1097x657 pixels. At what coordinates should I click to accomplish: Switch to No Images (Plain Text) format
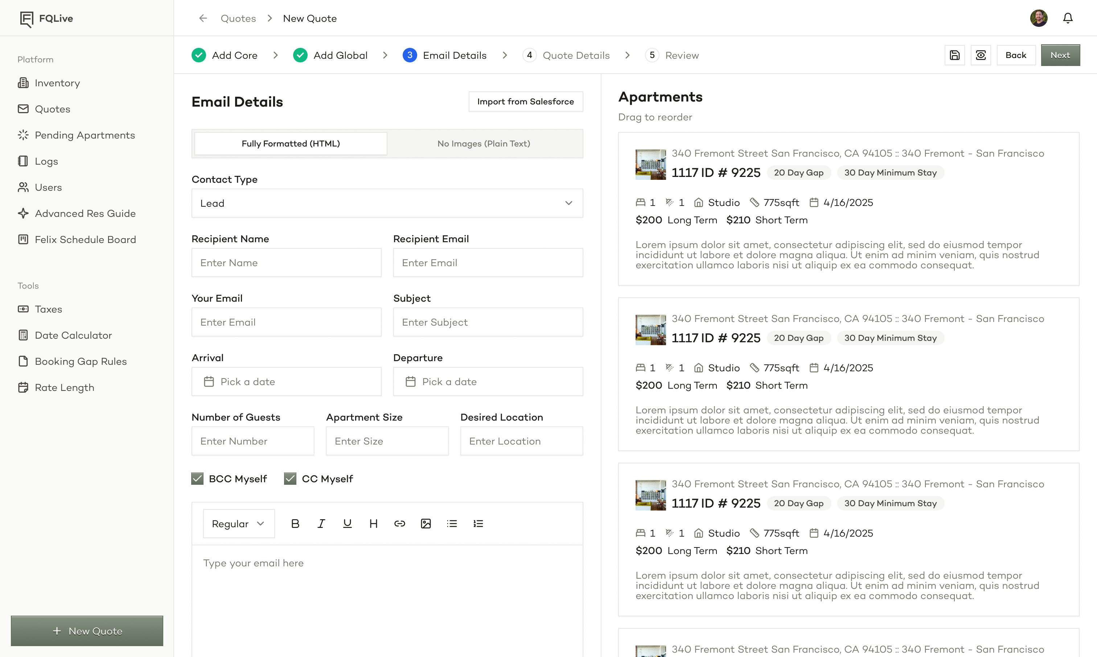point(484,144)
